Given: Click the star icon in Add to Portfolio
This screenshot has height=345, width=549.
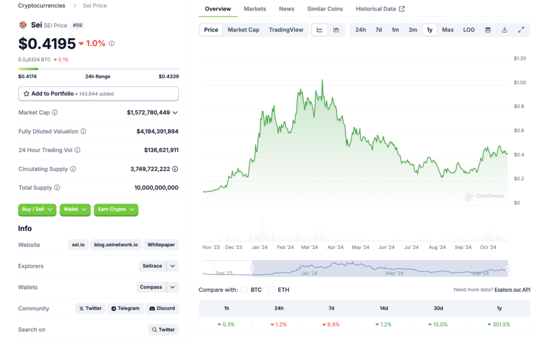Looking at the screenshot, I should click(26, 93).
